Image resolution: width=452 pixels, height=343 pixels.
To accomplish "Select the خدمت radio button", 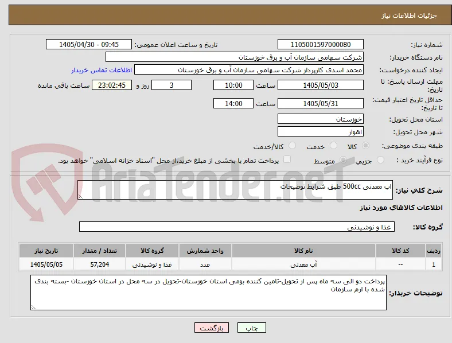I will click(333, 146).
